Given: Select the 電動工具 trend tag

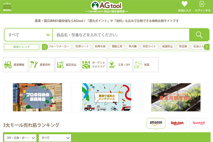Looking at the screenshot, I should pyautogui.click(x=117, y=47).
